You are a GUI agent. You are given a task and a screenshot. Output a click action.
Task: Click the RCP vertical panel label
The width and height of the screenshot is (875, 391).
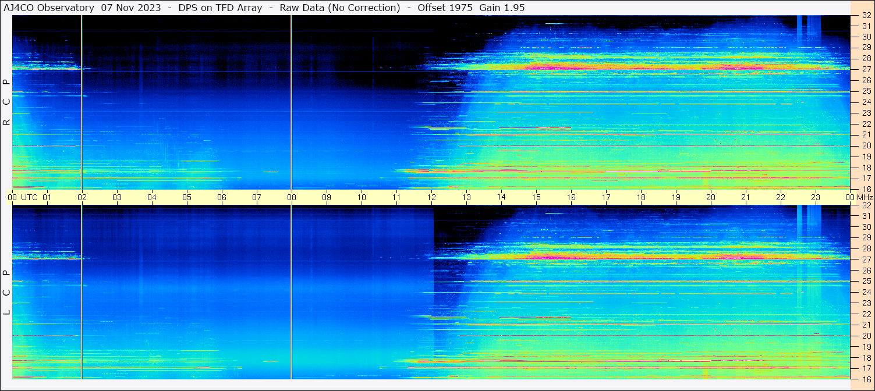coord(6,102)
